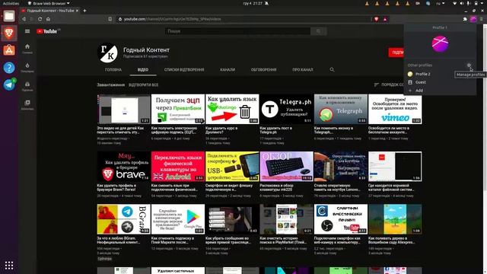Click the YouTube search magnifier button

318,31
